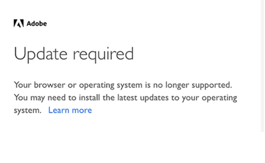Click the Adobe logo icon

point(19,24)
